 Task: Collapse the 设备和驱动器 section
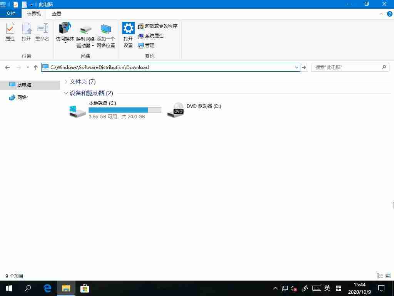point(66,93)
